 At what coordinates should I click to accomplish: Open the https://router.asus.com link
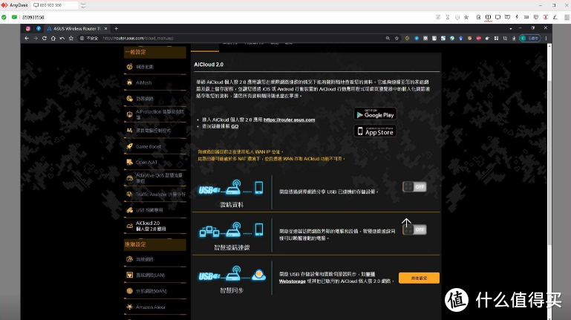289,120
